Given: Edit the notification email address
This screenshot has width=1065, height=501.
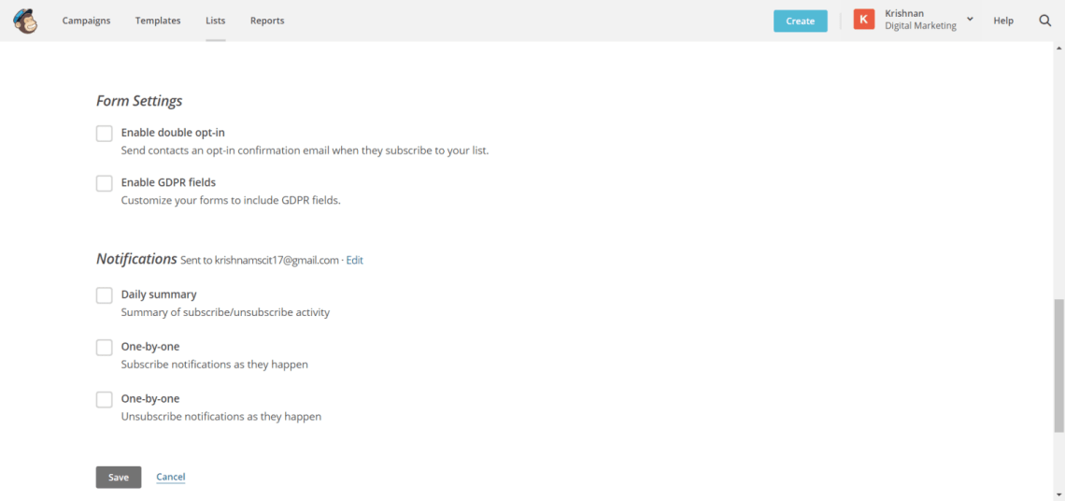Looking at the screenshot, I should [x=355, y=261].
